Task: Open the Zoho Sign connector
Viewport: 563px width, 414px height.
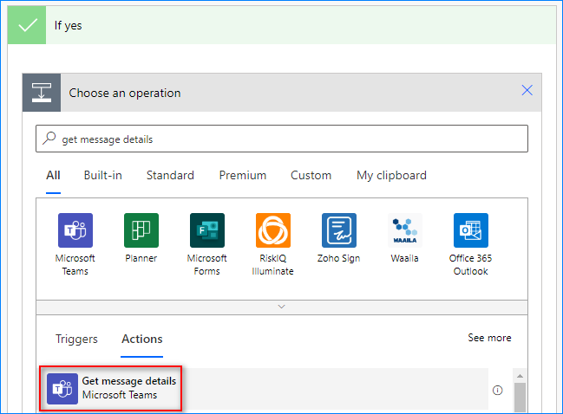Action: pos(339,230)
